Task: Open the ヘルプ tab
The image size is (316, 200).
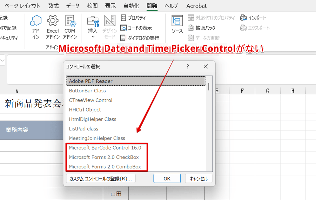Action: (x=171, y=6)
